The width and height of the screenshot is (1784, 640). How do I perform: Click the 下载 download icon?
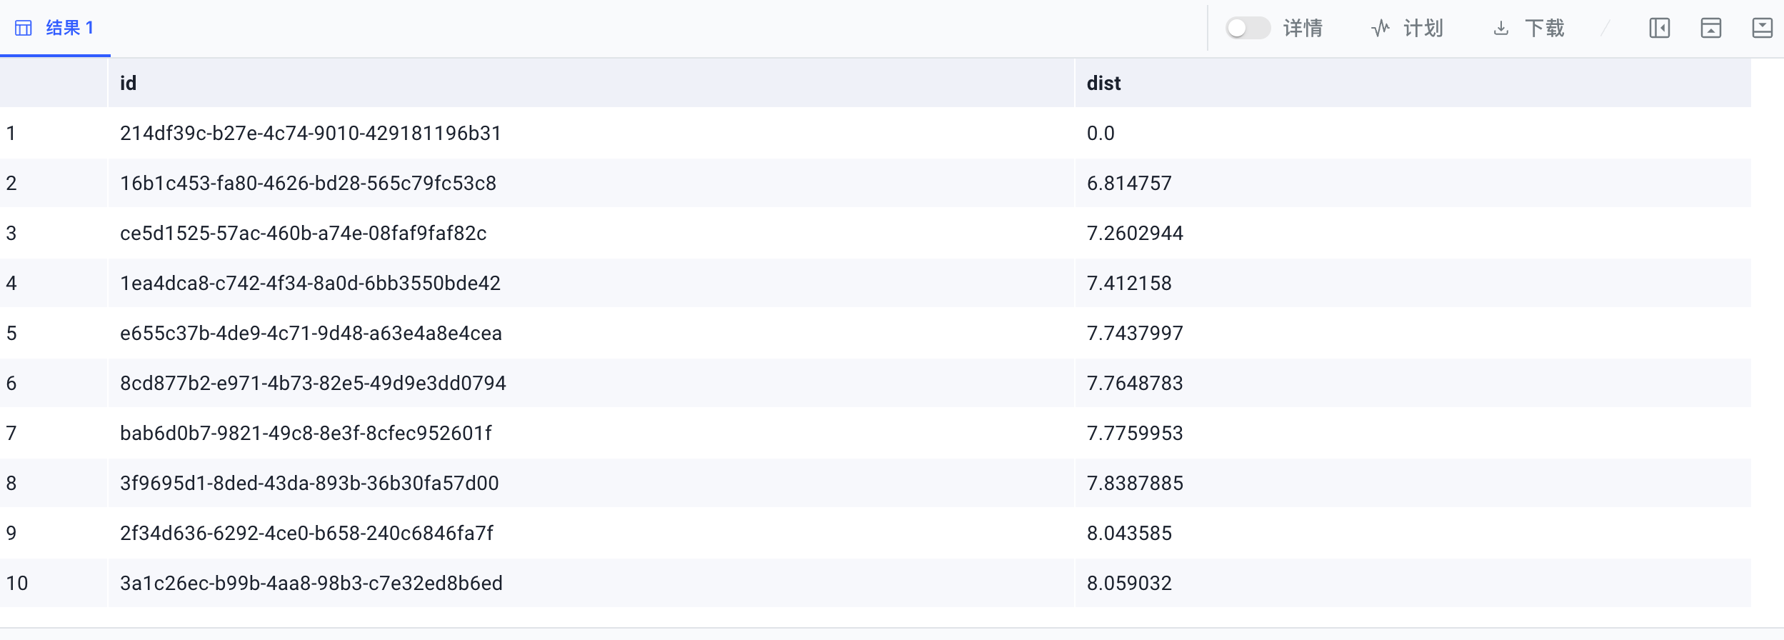[1501, 29]
